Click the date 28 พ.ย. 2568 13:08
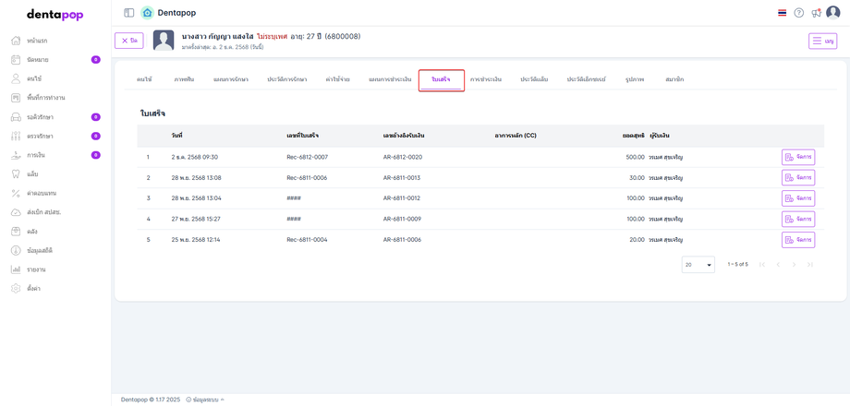The height and width of the screenshot is (406, 850). tap(196, 177)
